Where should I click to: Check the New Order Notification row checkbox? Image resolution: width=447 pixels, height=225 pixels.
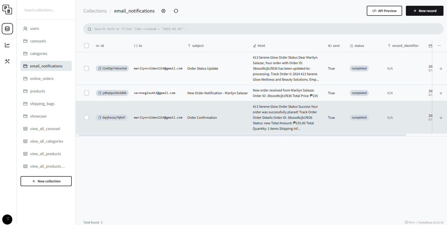tap(86, 93)
